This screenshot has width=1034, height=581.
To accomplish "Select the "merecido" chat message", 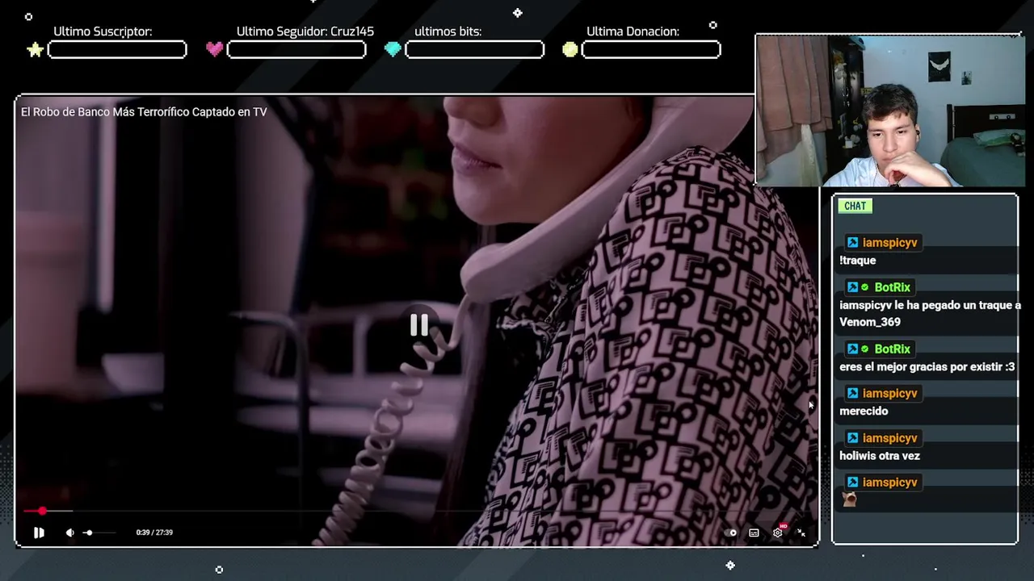I will point(864,411).
